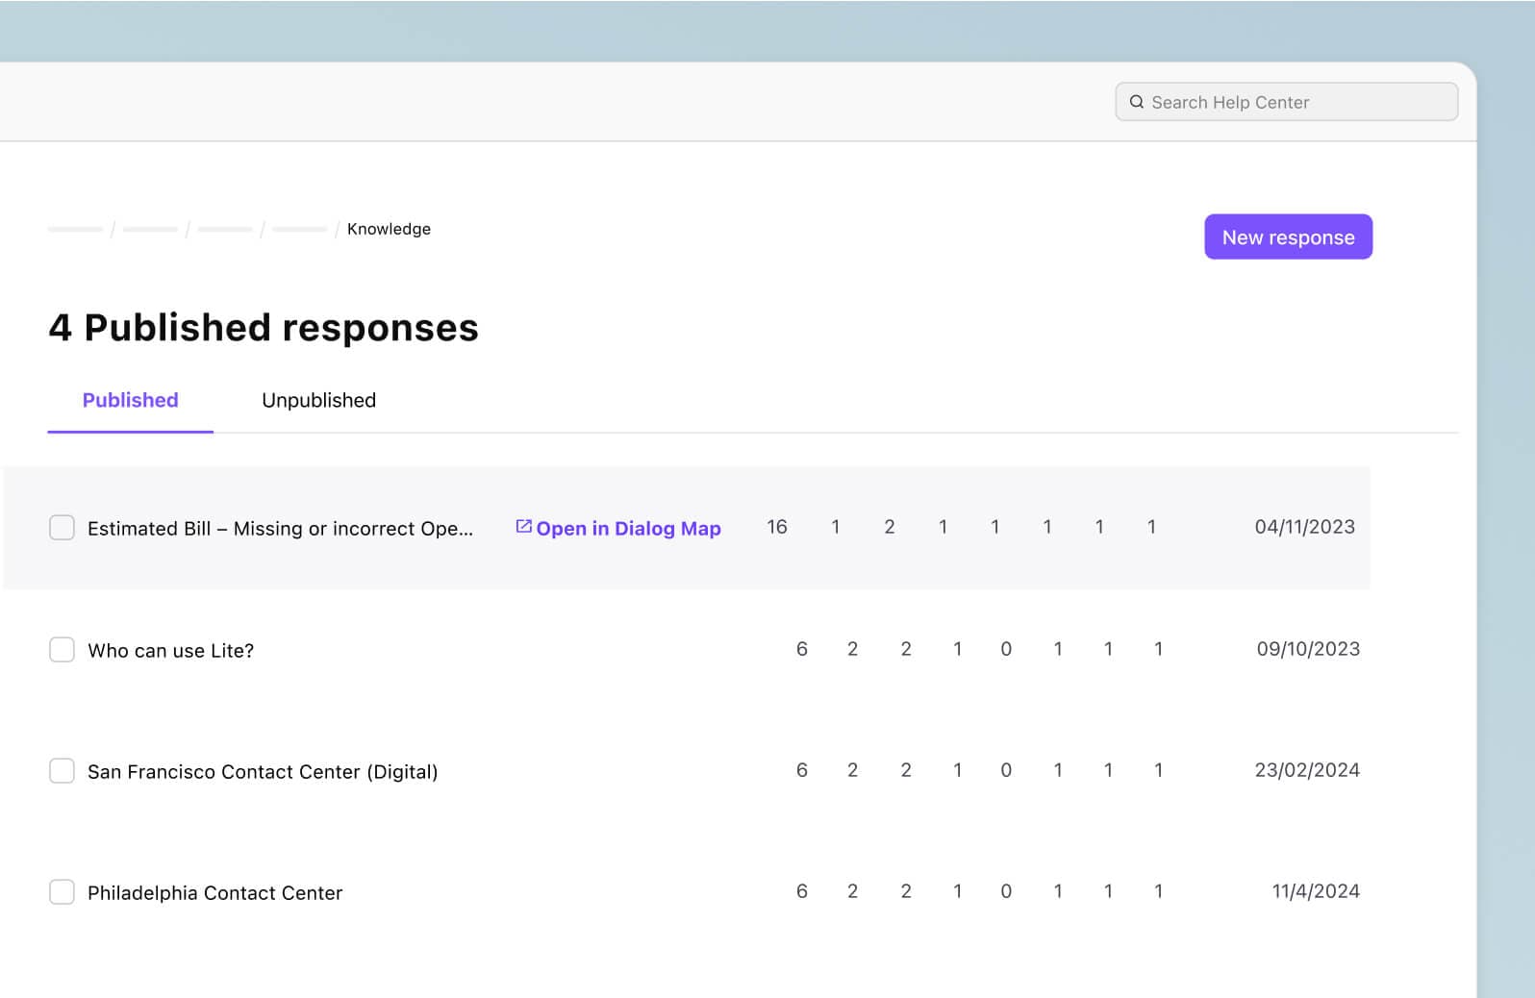Select the 'Who can use Lite?' checkbox
This screenshot has height=998, width=1535.
pyautogui.click(x=62, y=650)
